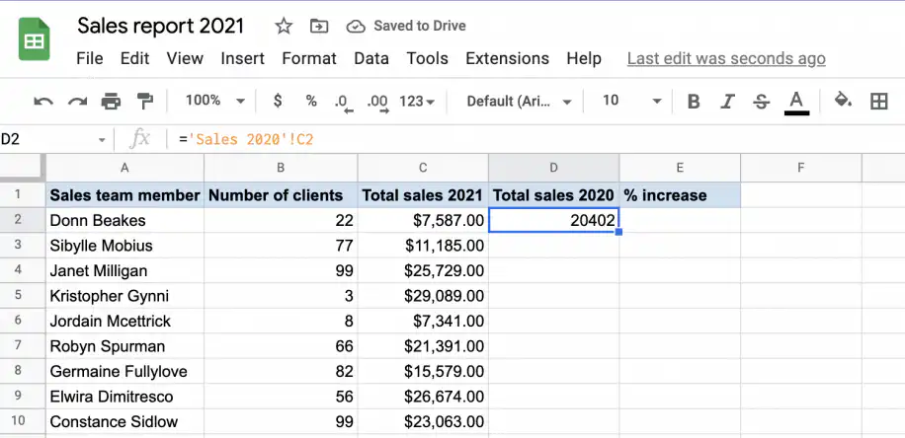Open the Default (Arial) font dropdown
Screen dimensions: 905x438
click(519, 102)
